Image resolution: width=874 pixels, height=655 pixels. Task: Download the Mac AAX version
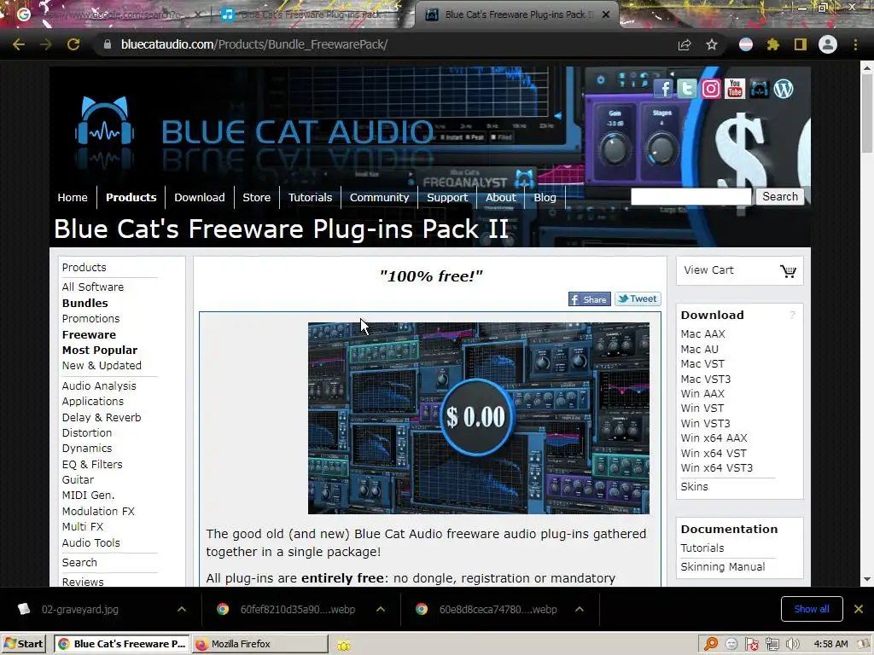click(703, 333)
